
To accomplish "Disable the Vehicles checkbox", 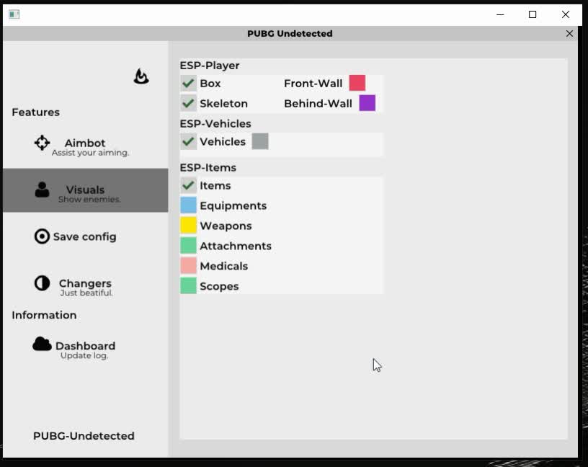I will point(189,142).
